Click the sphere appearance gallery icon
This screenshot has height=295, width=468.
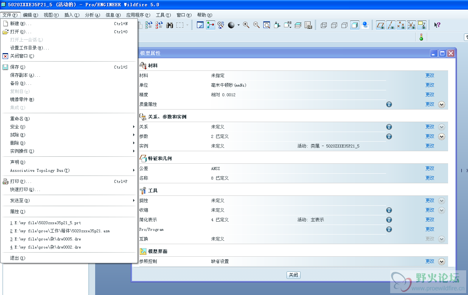(x=231, y=25)
